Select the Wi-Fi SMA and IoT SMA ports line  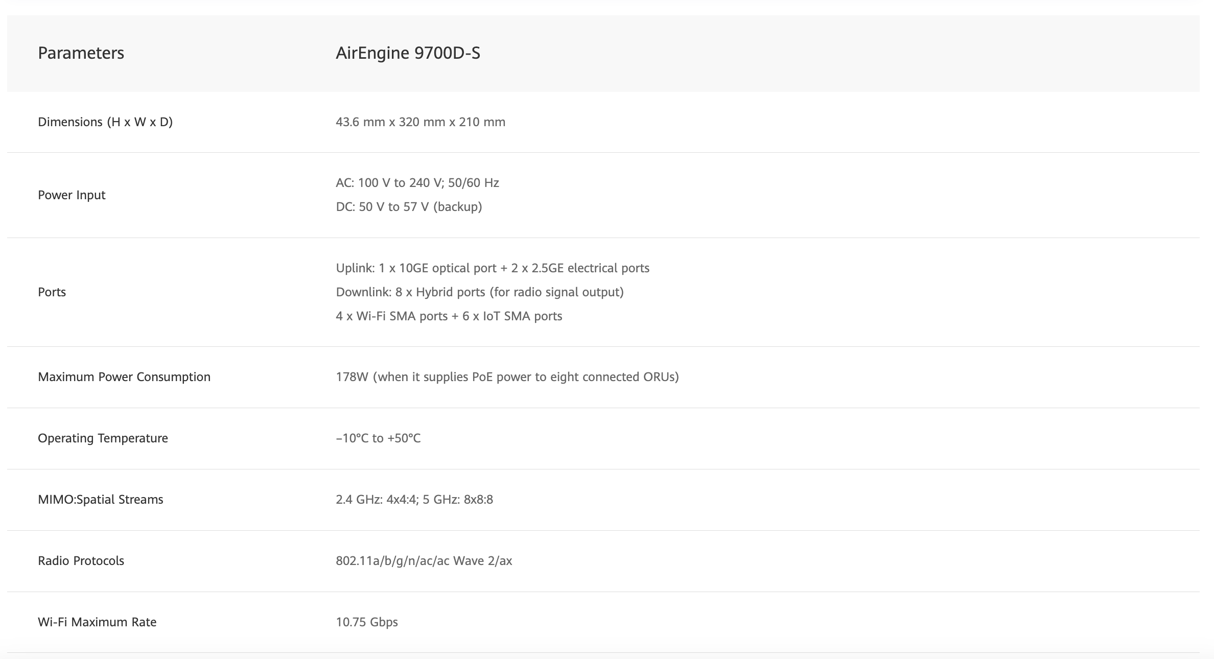pyautogui.click(x=449, y=316)
